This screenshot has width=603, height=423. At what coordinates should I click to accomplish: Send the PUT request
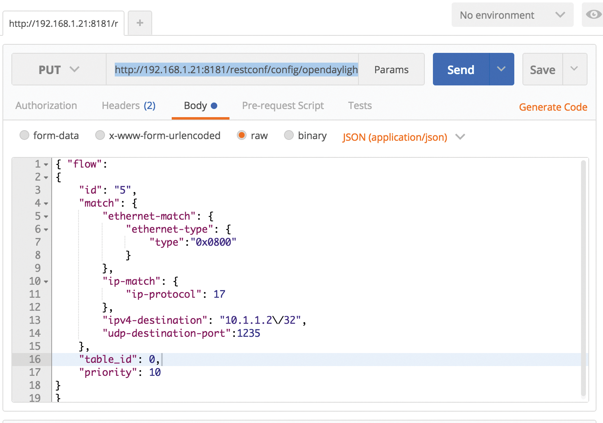pyautogui.click(x=460, y=69)
